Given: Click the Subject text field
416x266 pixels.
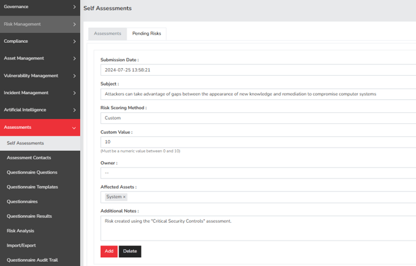Looking at the screenshot, I should [x=258, y=94].
